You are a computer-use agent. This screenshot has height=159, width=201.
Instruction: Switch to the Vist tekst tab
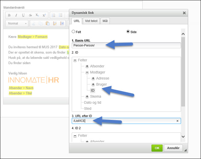[x=90, y=21]
